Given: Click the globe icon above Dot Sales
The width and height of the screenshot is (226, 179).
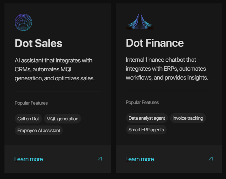Looking at the screenshot, I should [23, 22].
